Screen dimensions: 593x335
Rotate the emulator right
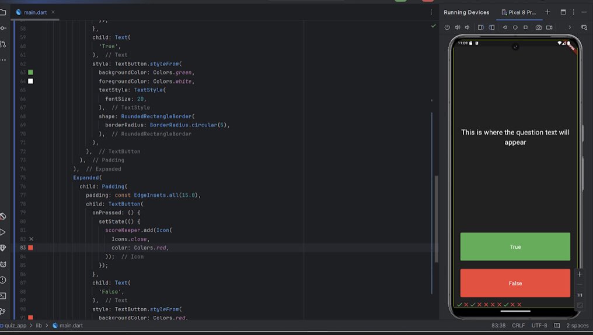[x=491, y=27]
